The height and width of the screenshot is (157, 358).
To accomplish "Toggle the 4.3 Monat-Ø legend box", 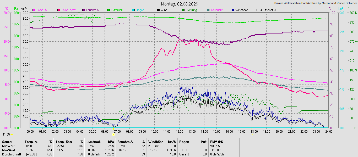I will pos(258,10).
